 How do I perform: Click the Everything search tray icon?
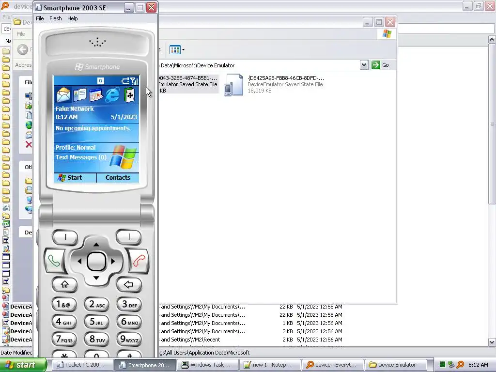coord(460,365)
